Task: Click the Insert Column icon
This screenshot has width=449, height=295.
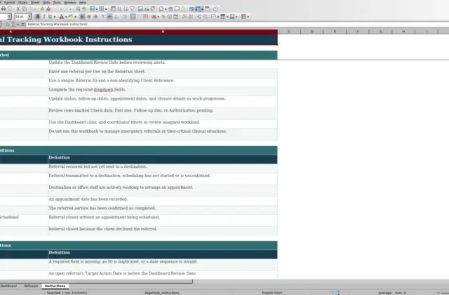Action: [x=101, y=9]
